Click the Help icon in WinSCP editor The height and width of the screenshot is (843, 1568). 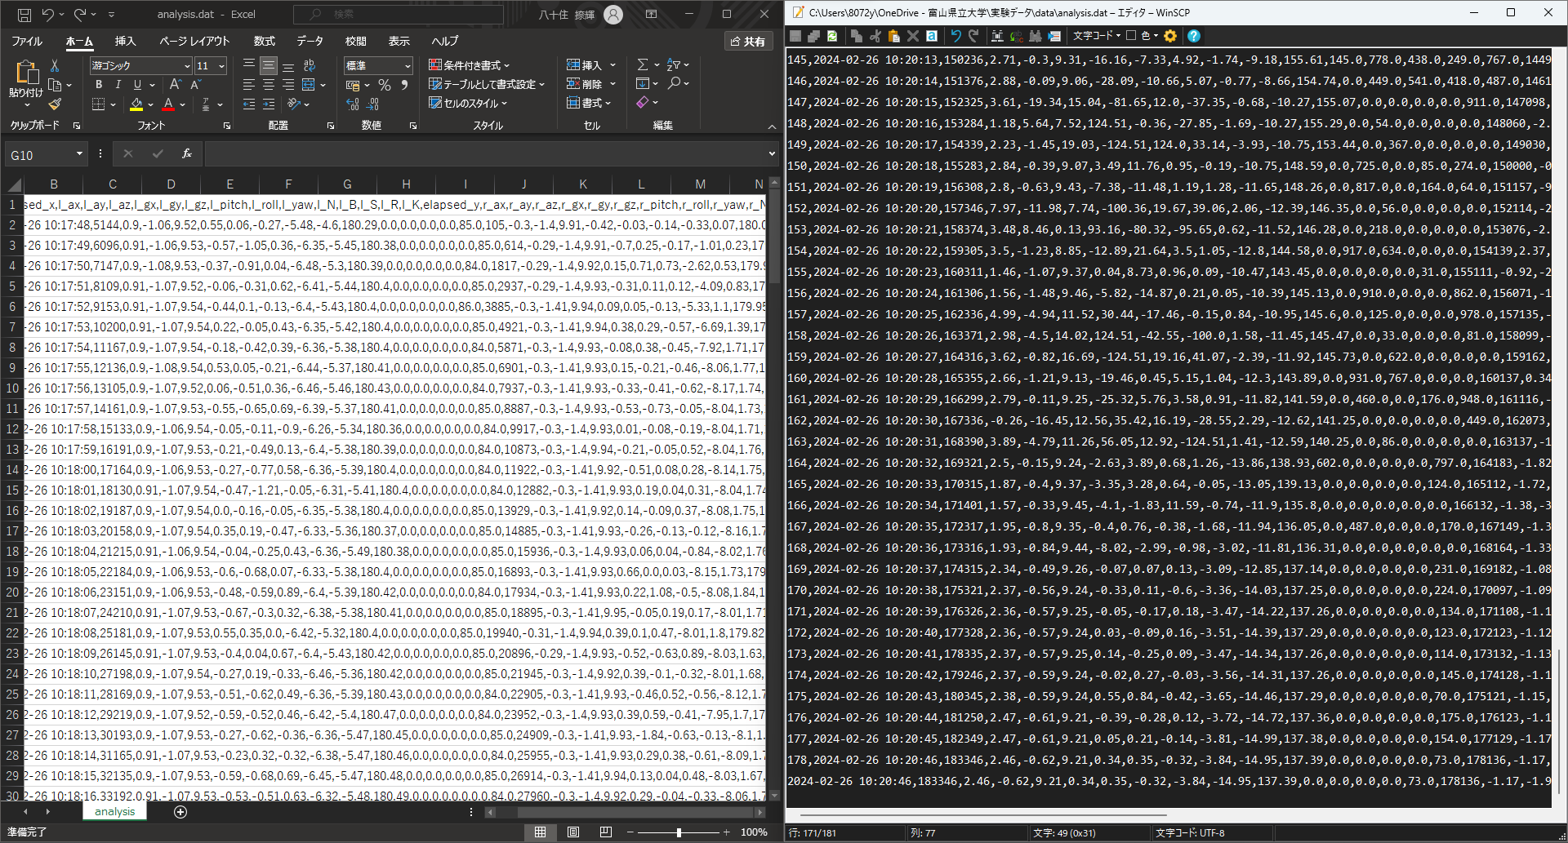[x=1194, y=36]
